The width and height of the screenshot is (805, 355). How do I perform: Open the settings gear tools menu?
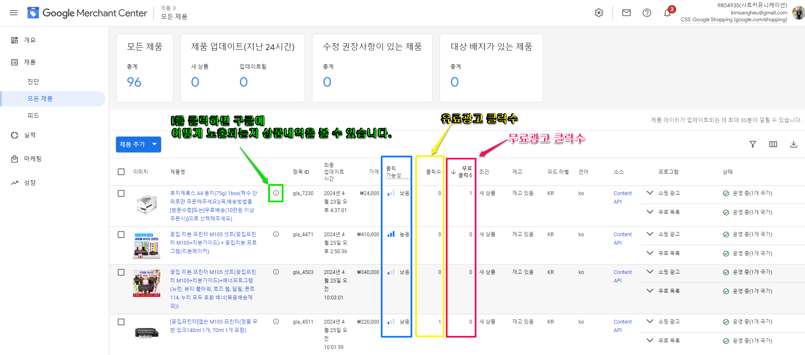(x=599, y=13)
